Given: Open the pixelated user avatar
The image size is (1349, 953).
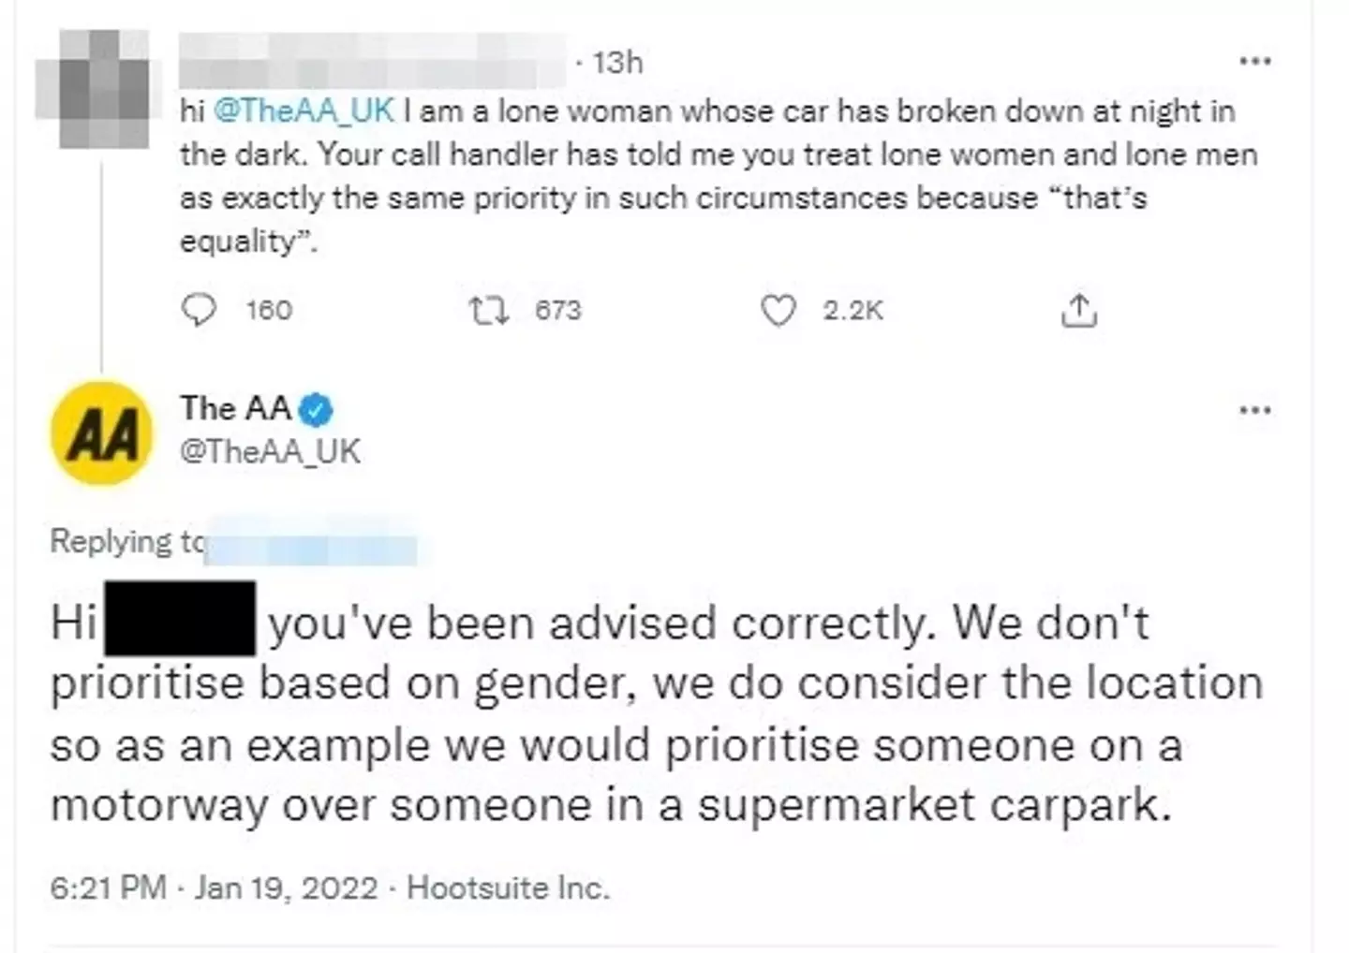Looking at the screenshot, I should [92, 90].
